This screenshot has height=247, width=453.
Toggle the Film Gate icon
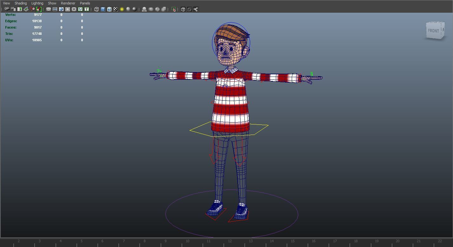(x=55, y=9)
